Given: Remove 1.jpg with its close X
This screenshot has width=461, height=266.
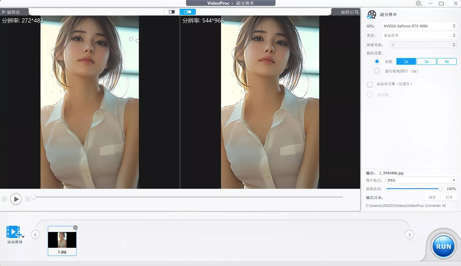Looking at the screenshot, I should [x=76, y=227].
